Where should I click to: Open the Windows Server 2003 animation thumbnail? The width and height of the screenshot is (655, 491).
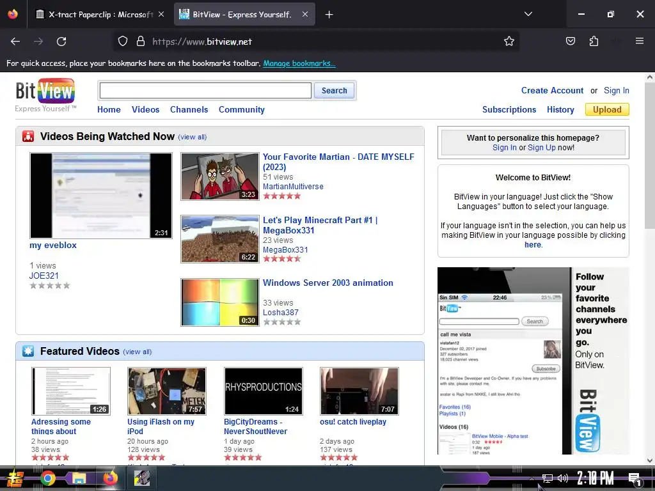(x=220, y=302)
